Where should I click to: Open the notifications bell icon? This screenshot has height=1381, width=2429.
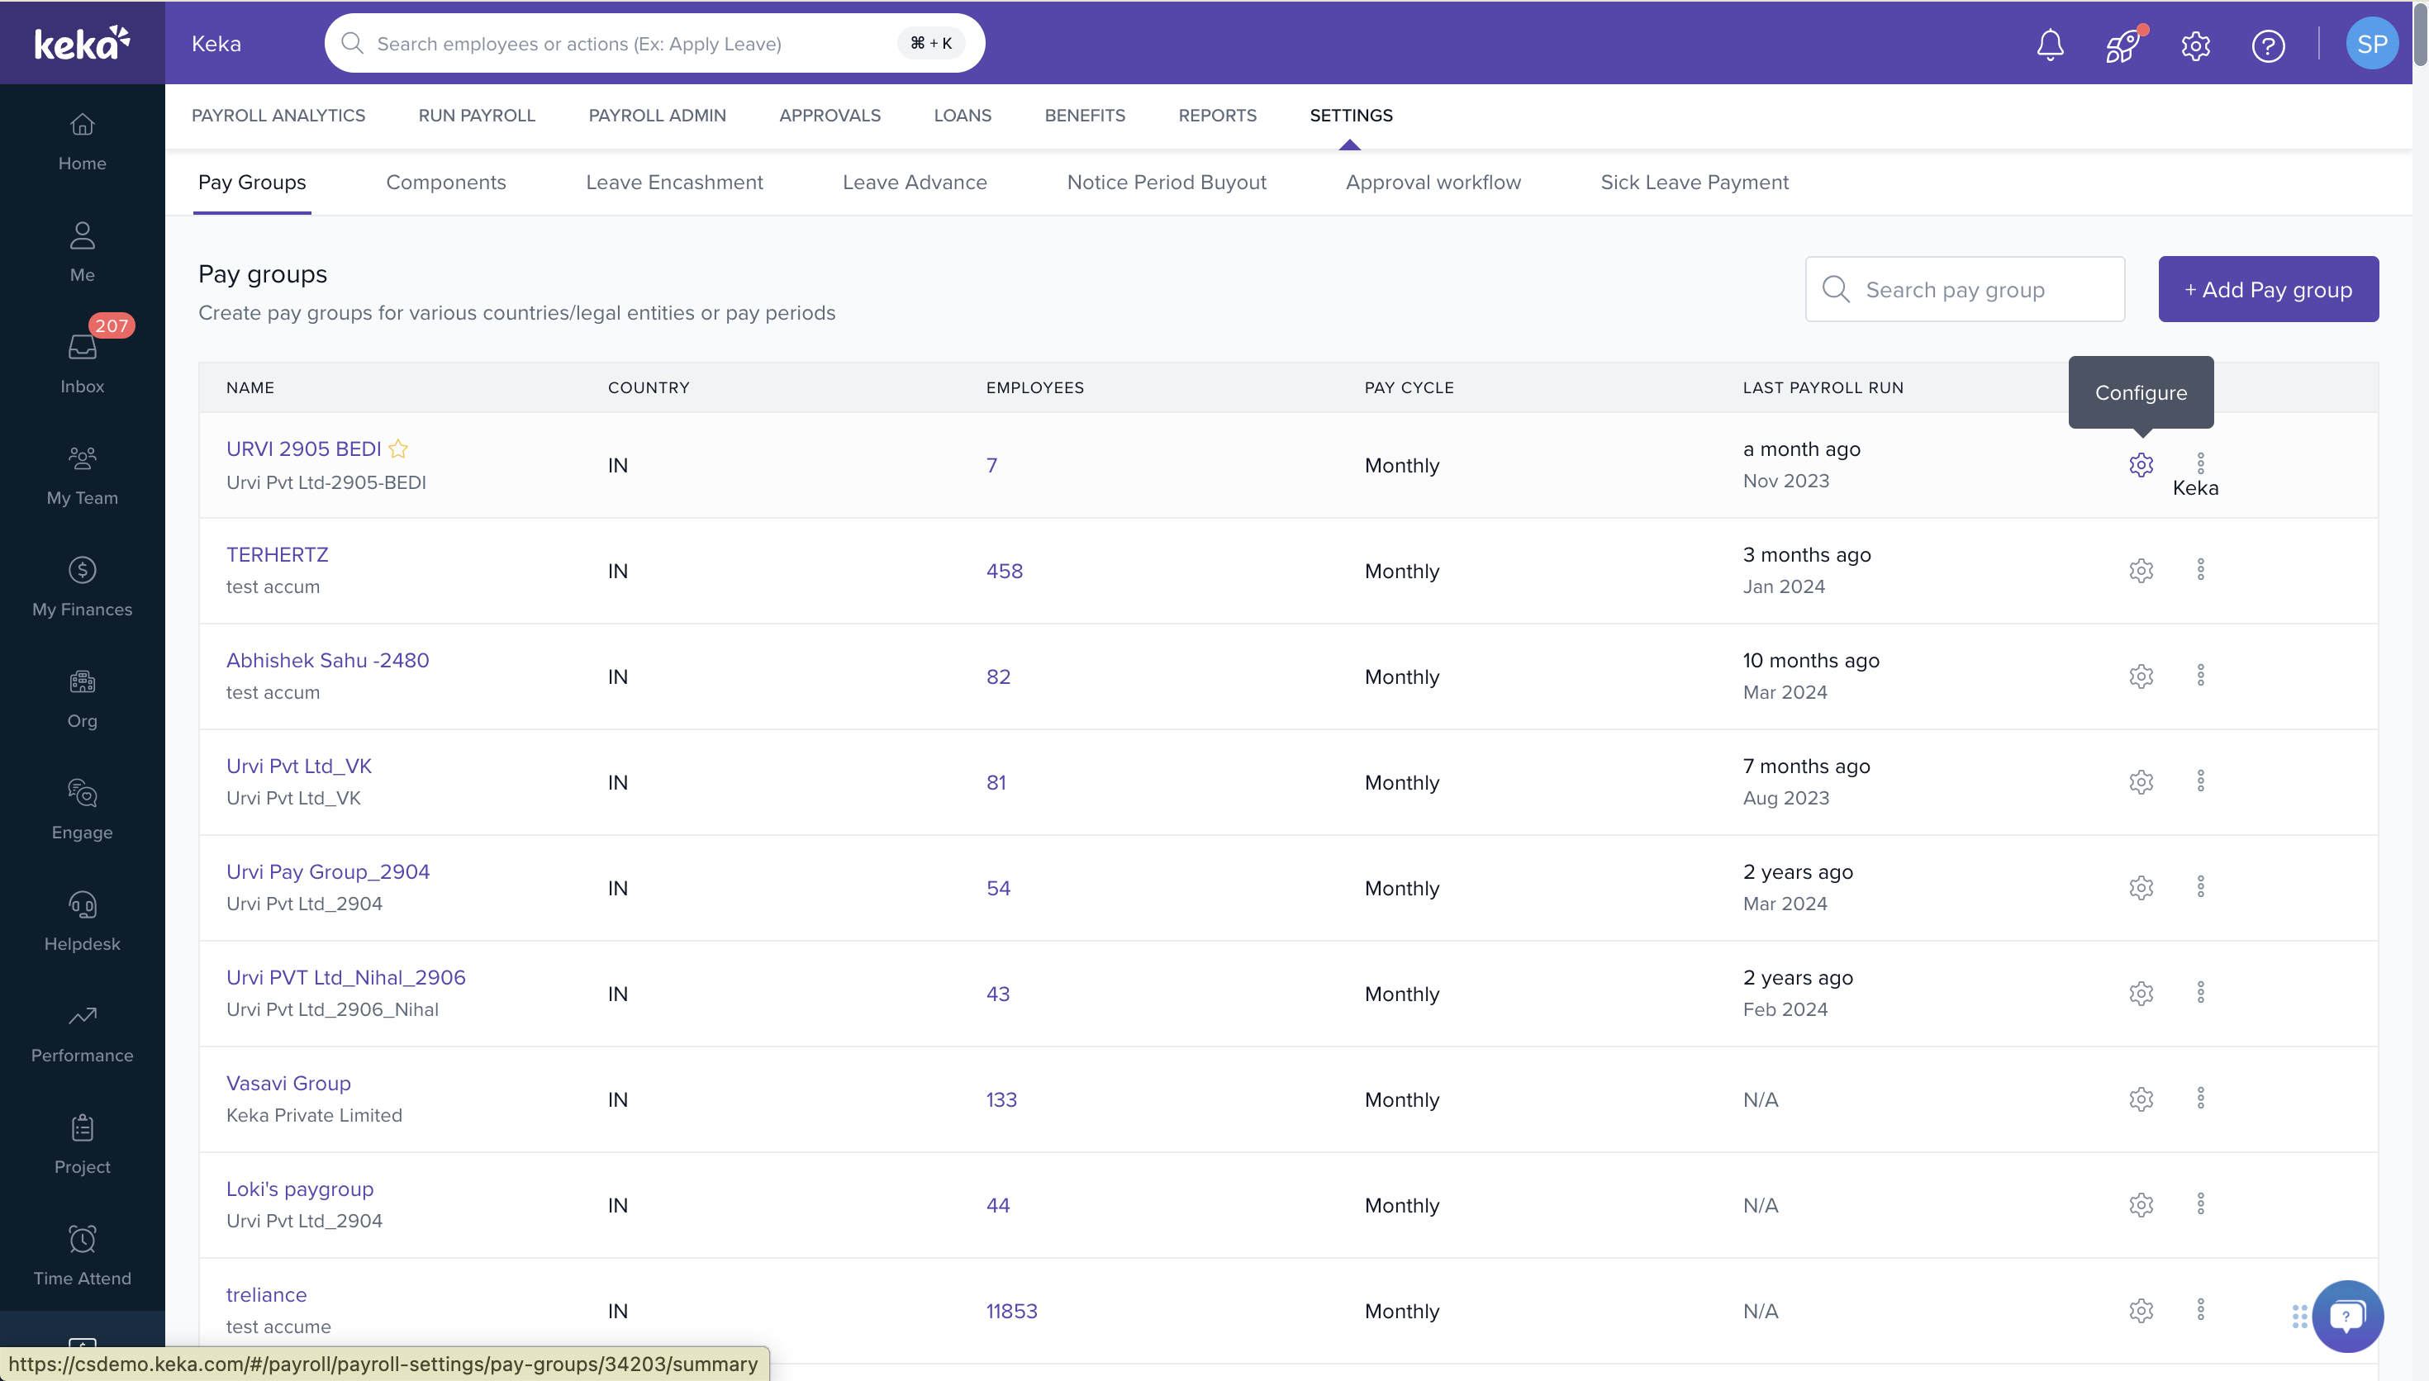coord(2050,45)
